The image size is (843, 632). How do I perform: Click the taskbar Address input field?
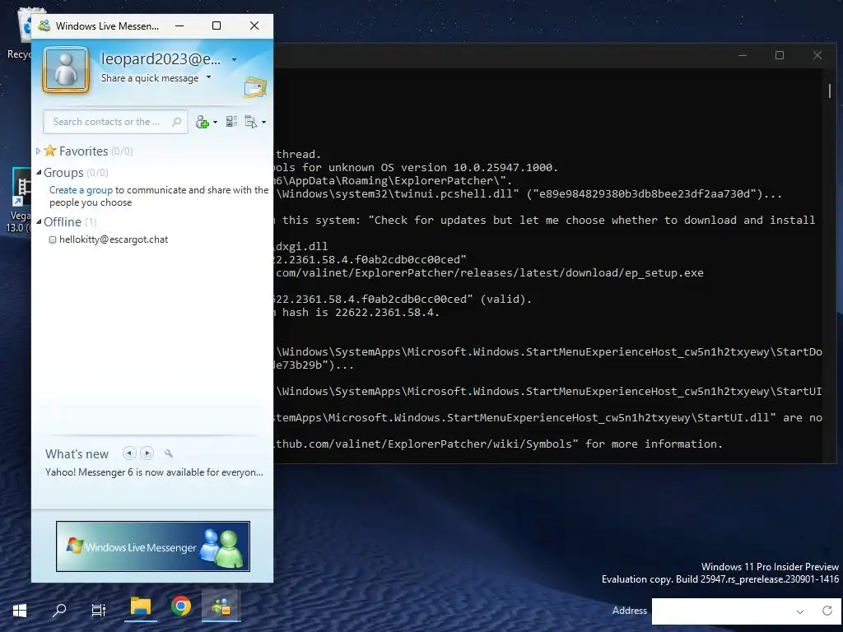point(720,611)
